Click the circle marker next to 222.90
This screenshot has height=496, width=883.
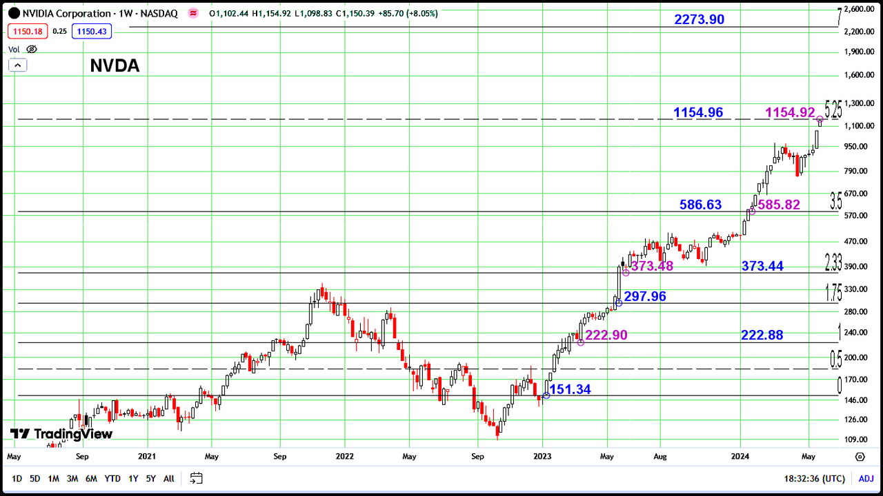pos(580,342)
